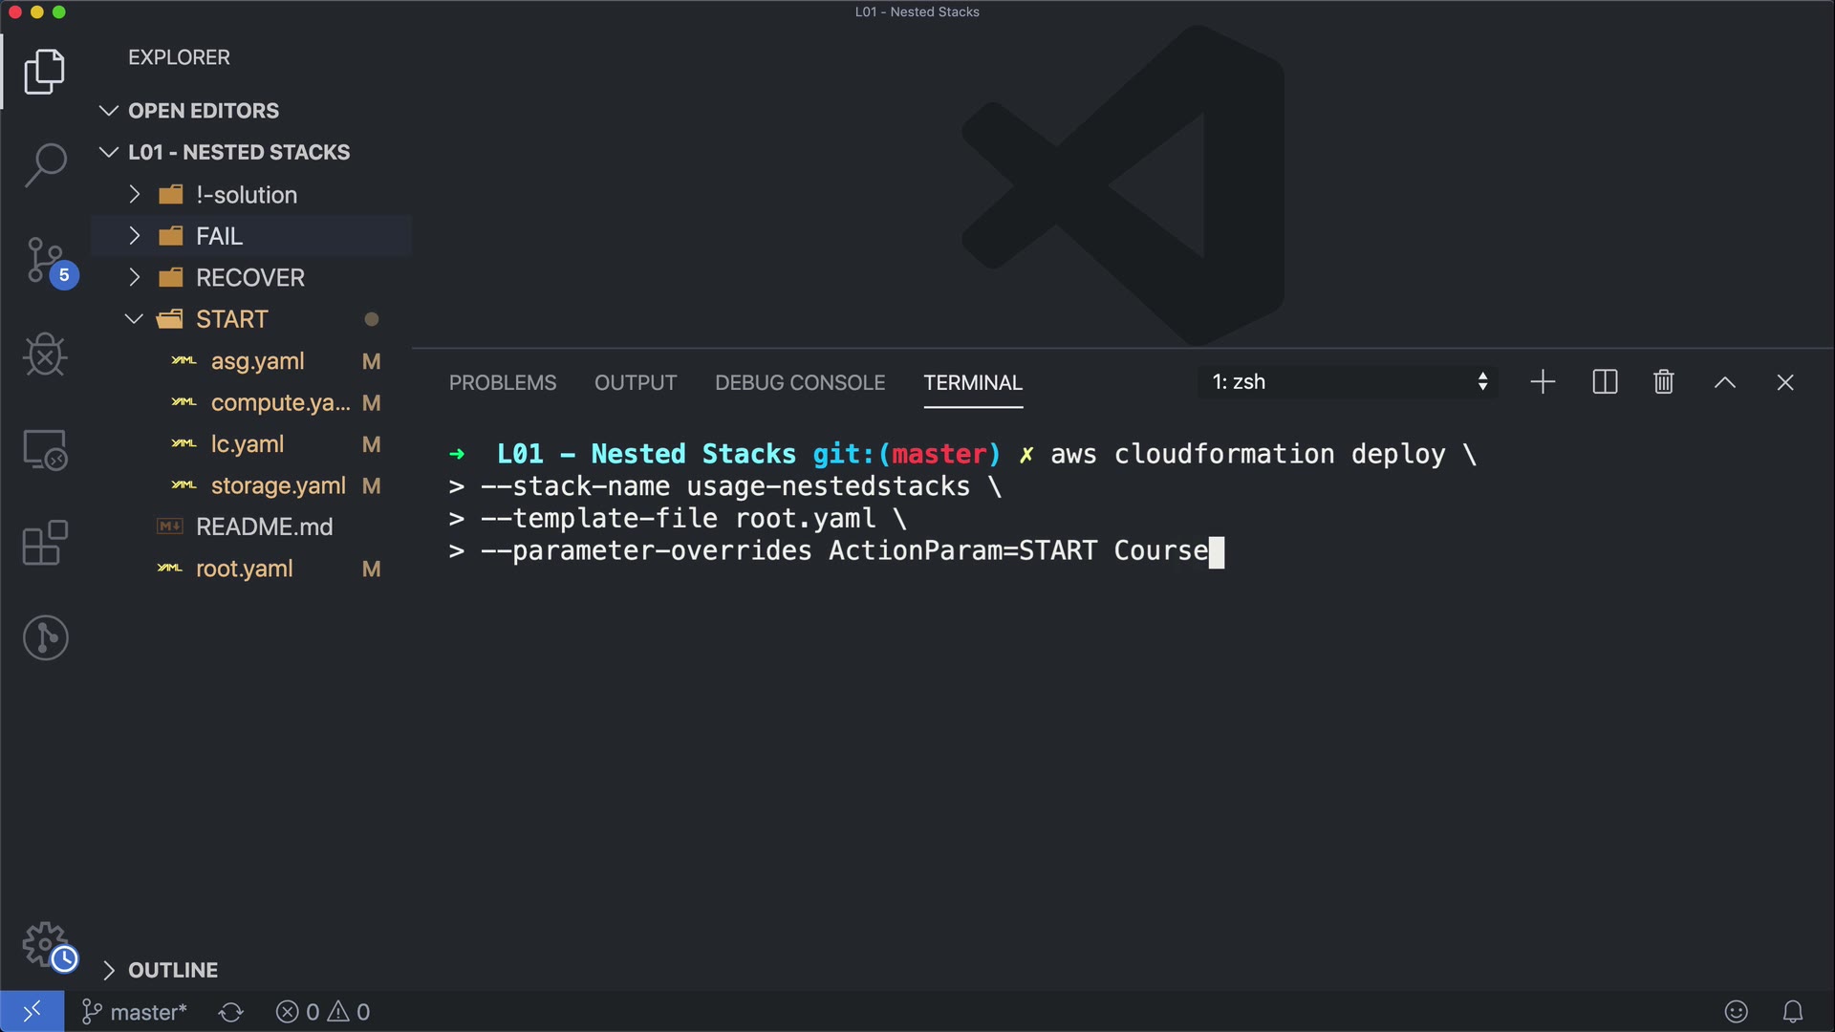Screen dimensions: 1835x1032
Task: Switch to the DEBUG CONSOLE tab
Action: (800, 382)
